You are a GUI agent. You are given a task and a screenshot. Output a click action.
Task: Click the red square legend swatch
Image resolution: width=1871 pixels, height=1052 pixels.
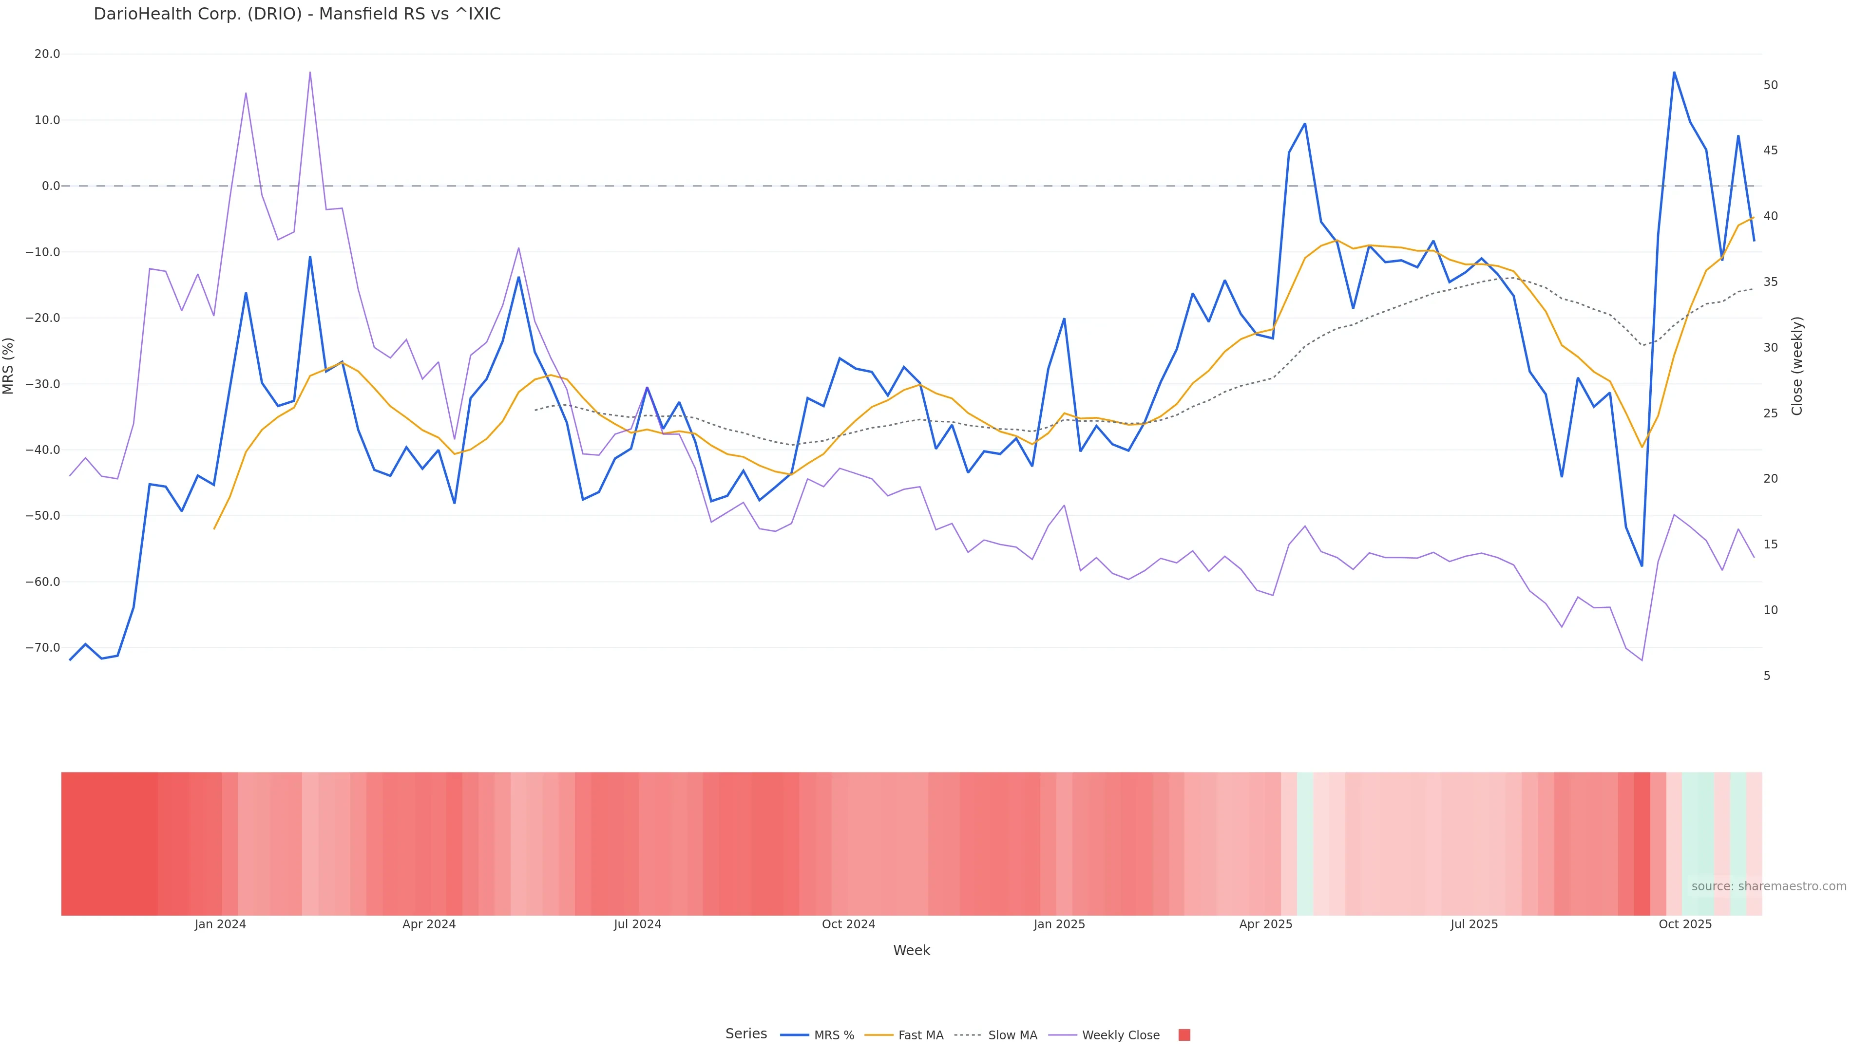(x=1184, y=1035)
